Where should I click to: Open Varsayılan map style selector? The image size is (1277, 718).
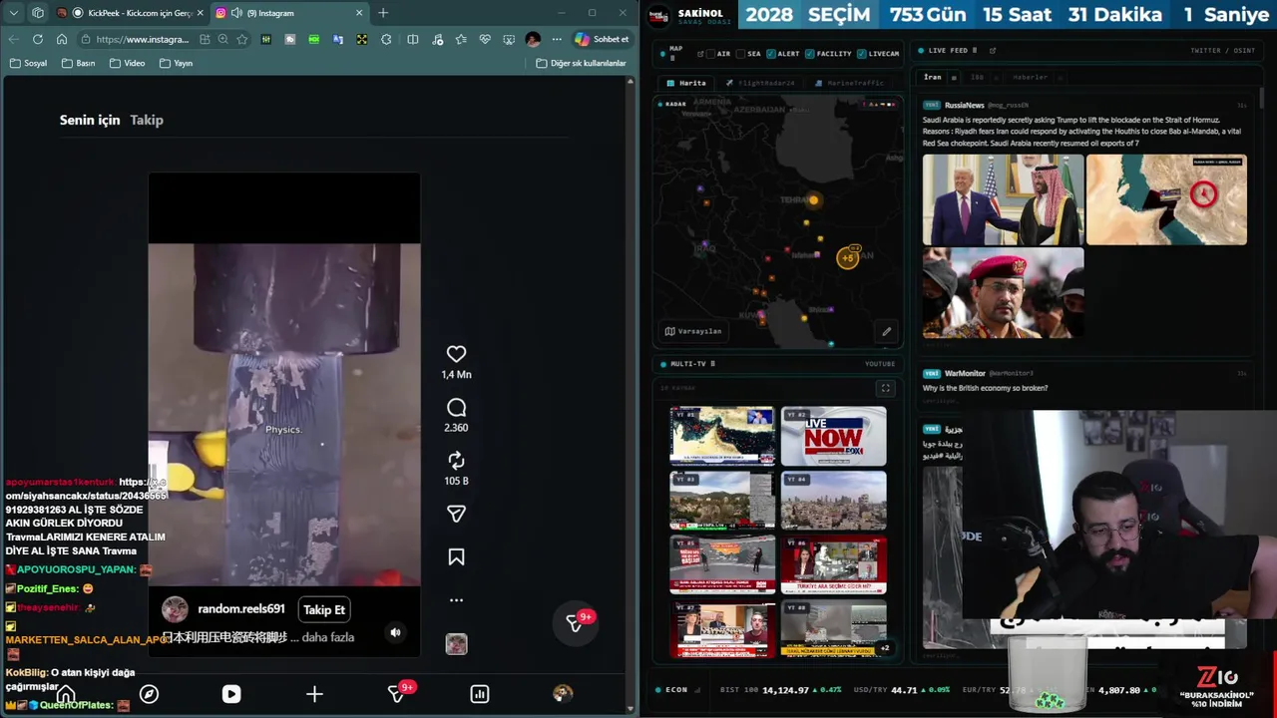(x=692, y=331)
